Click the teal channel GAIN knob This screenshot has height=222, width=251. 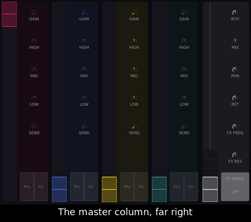coord(184,13)
